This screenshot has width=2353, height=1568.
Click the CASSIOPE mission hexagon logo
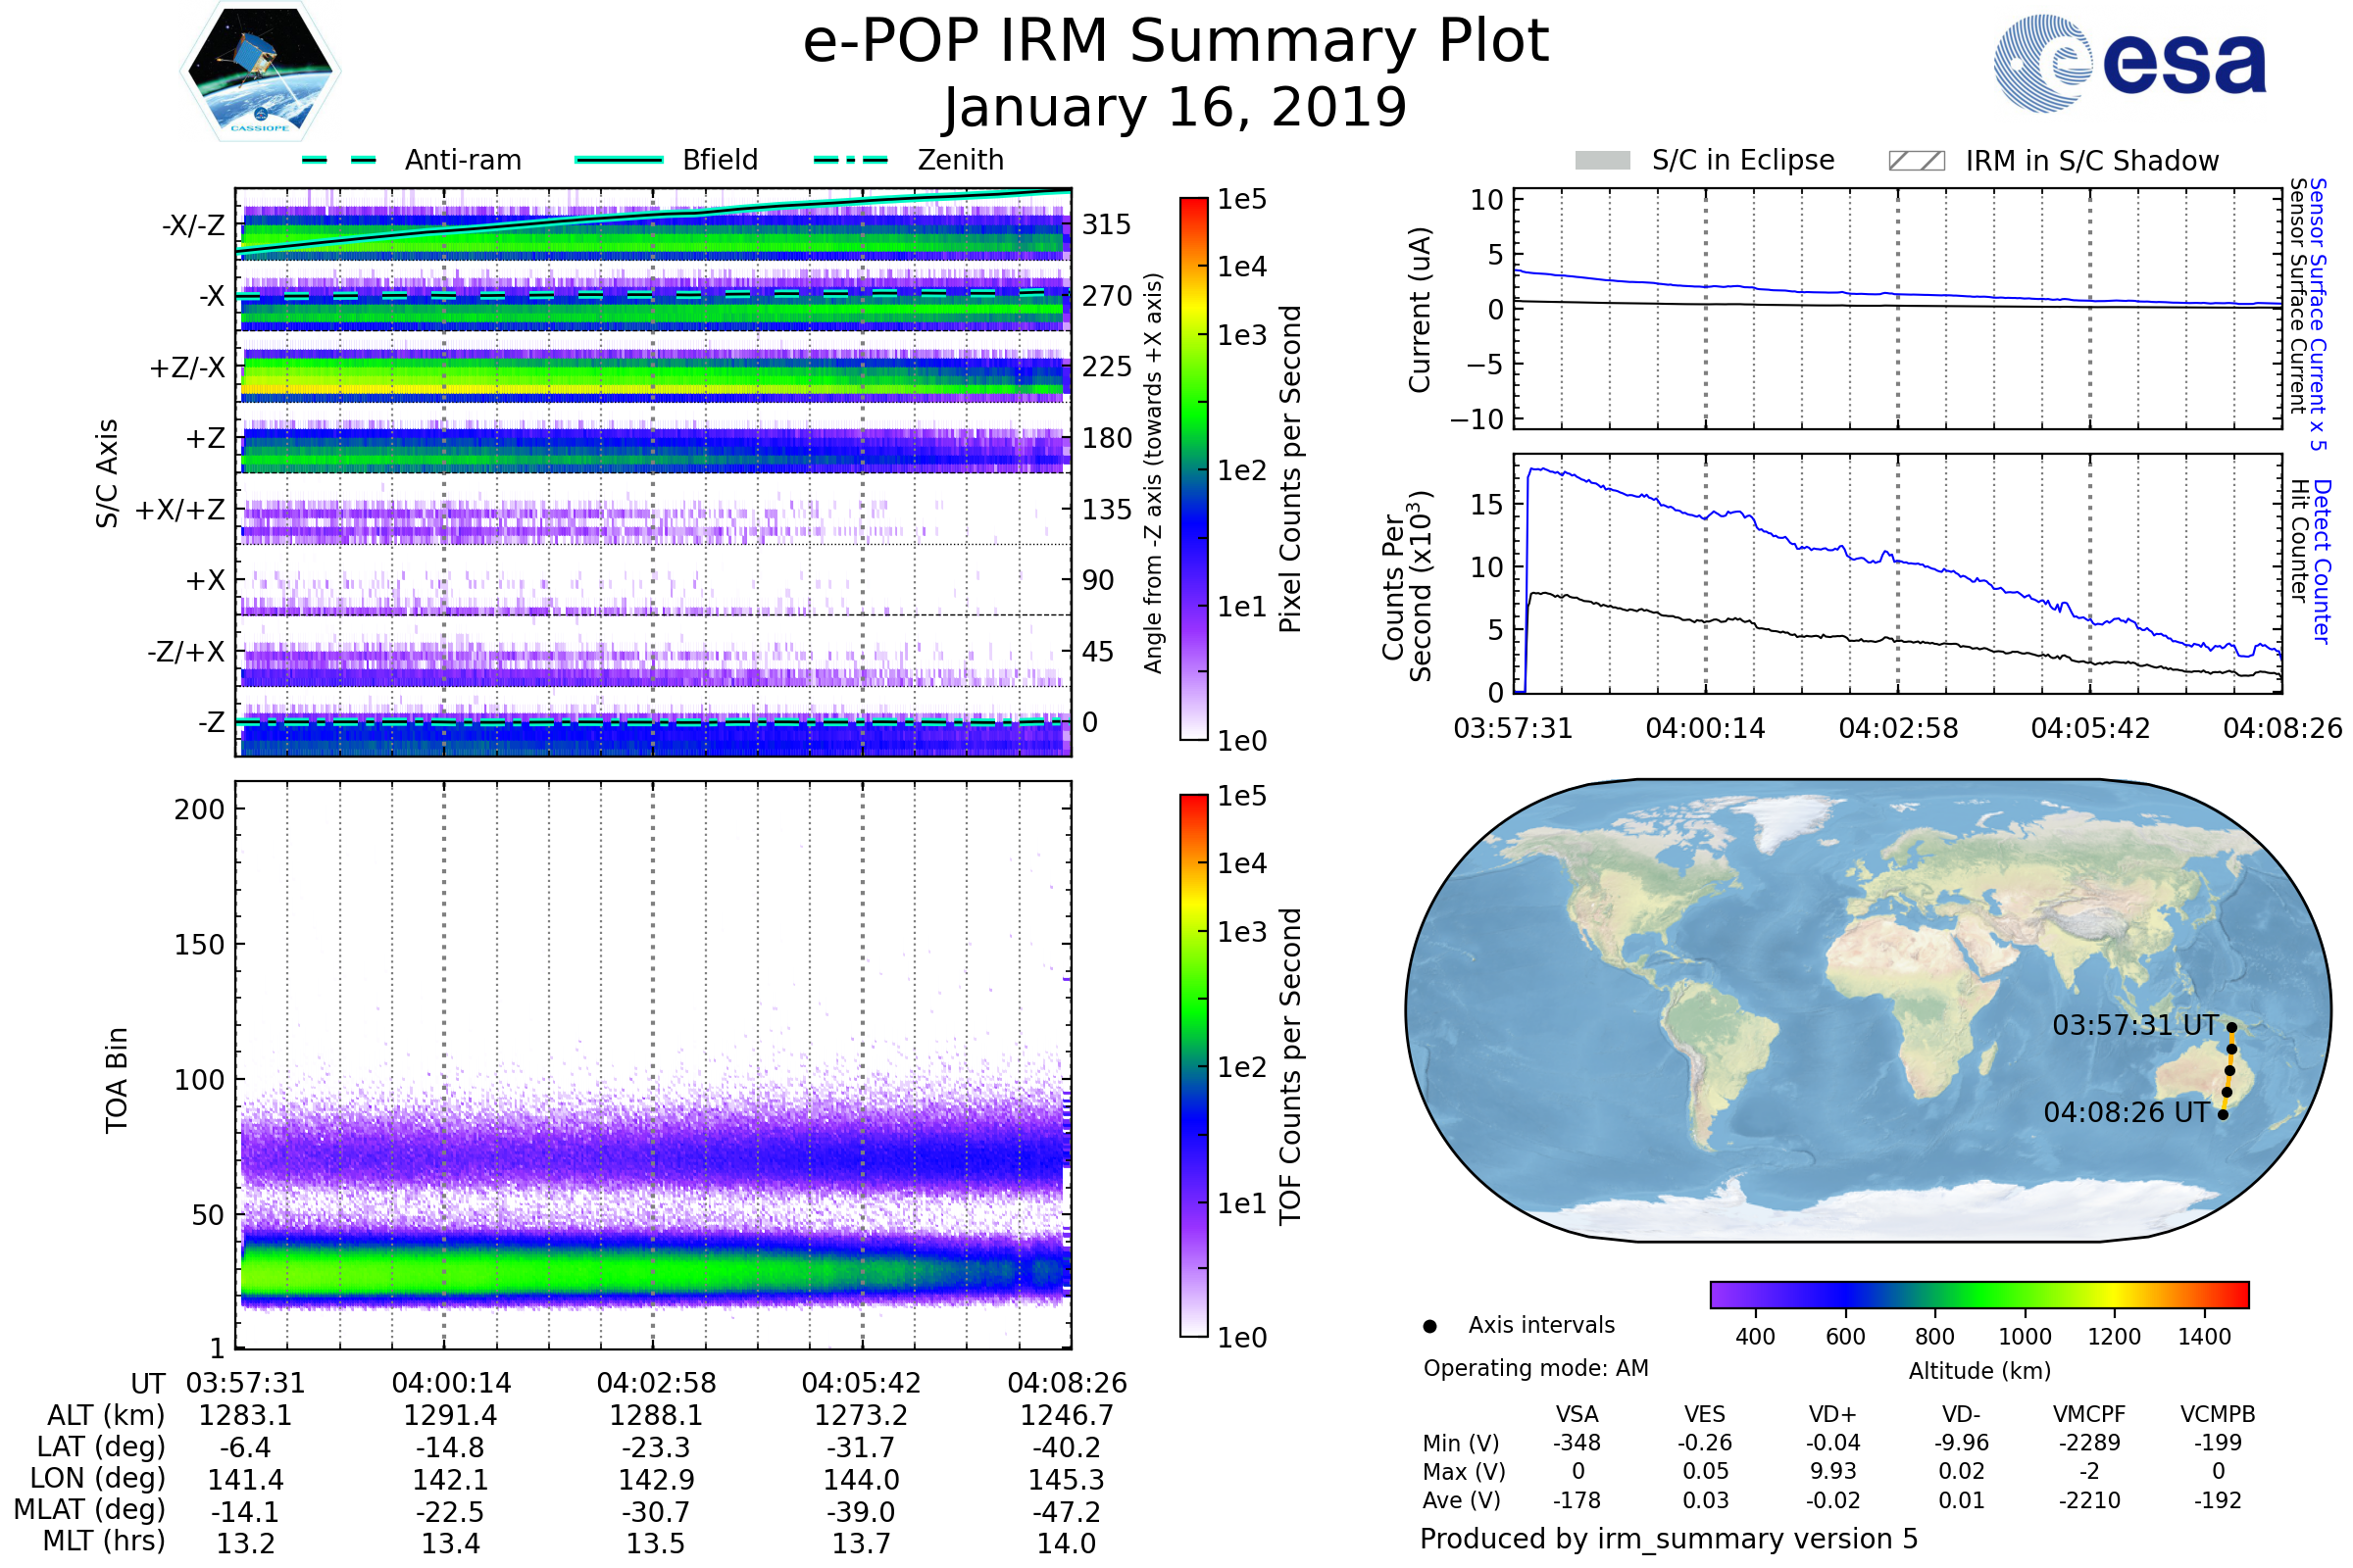[260, 72]
